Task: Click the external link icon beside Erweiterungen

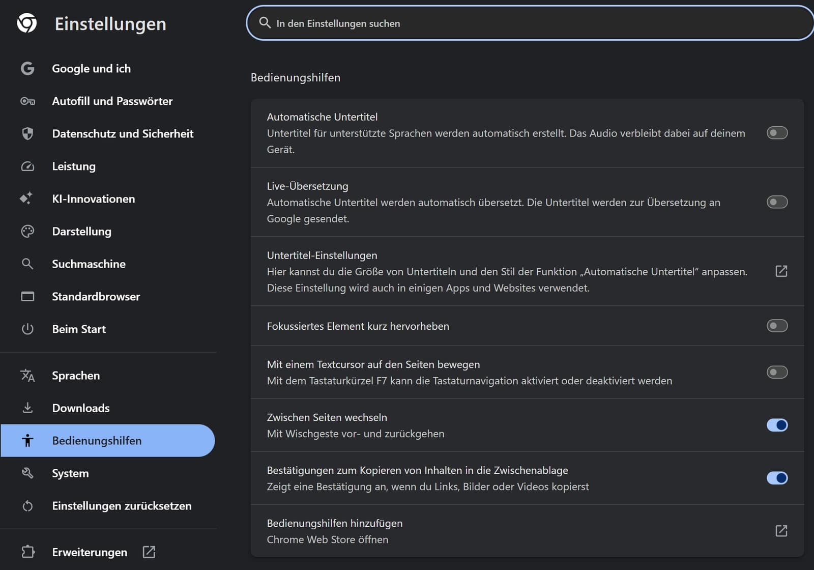Action: [149, 552]
